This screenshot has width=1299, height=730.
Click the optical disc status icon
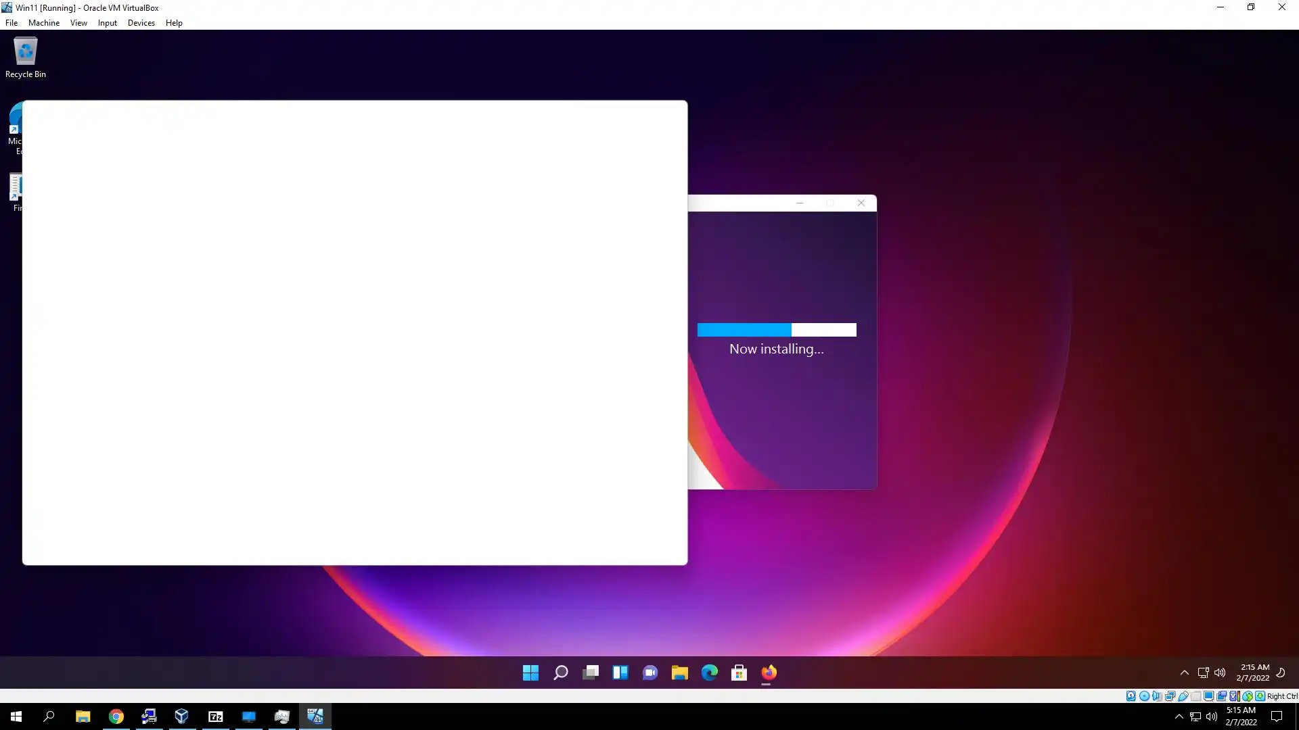tap(1144, 696)
